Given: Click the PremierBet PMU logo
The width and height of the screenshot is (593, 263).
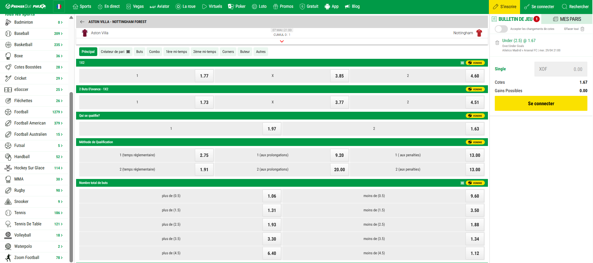Looking at the screenshot, I should (x=26, y=6).
